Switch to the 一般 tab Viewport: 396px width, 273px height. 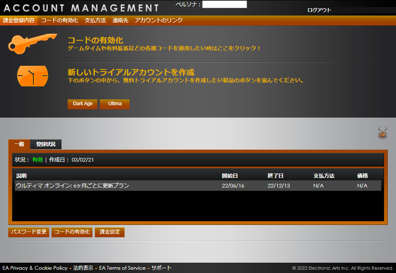tap(19, 144)
